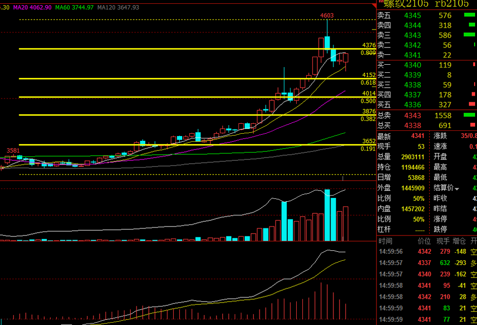
Task: Click the 卖五 price 4345 in order book
Action: [x=412, y=15]
